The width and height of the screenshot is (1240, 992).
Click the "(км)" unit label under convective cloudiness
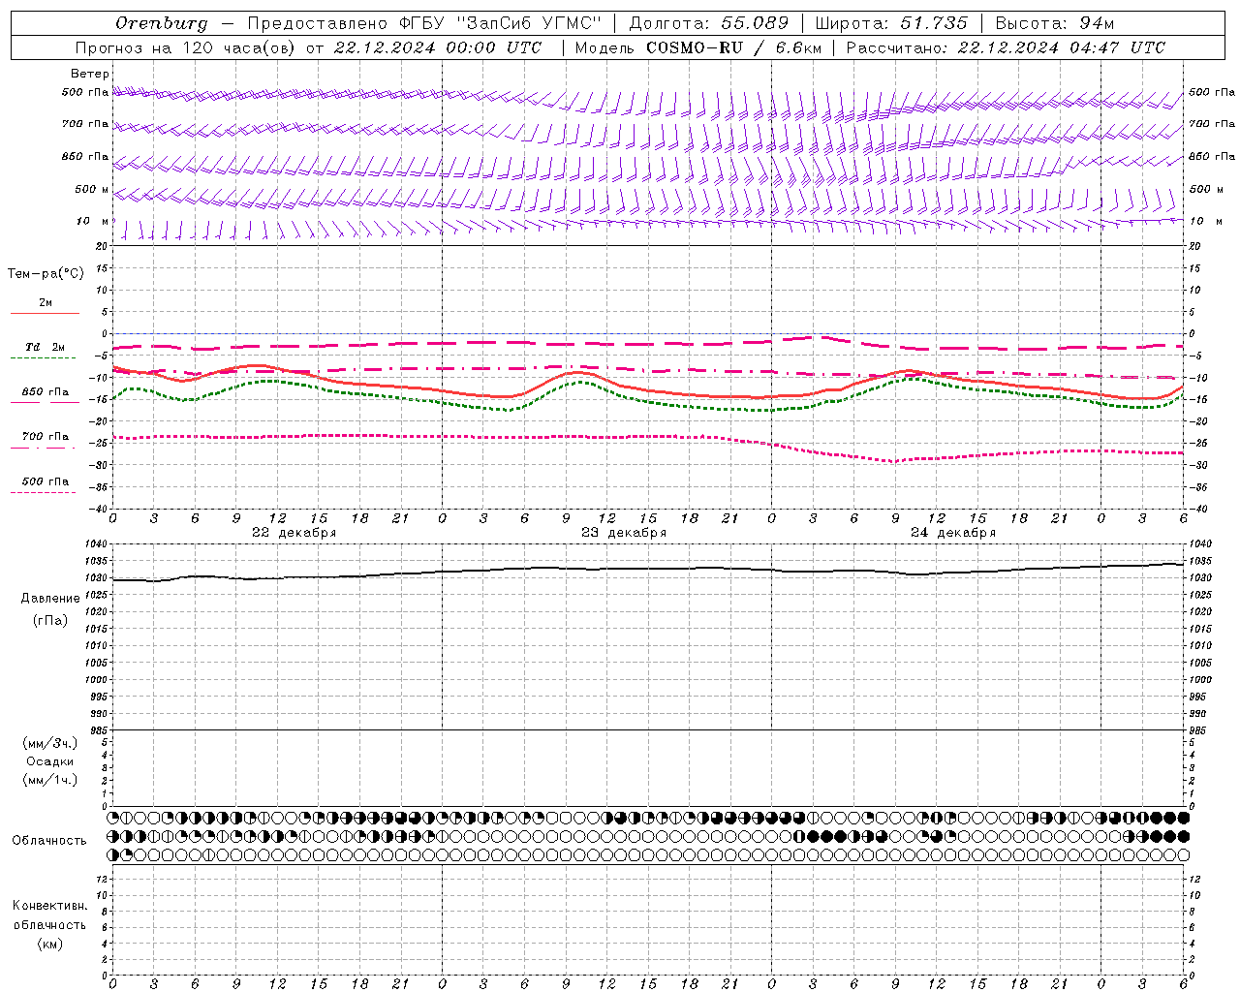(50, 944)
